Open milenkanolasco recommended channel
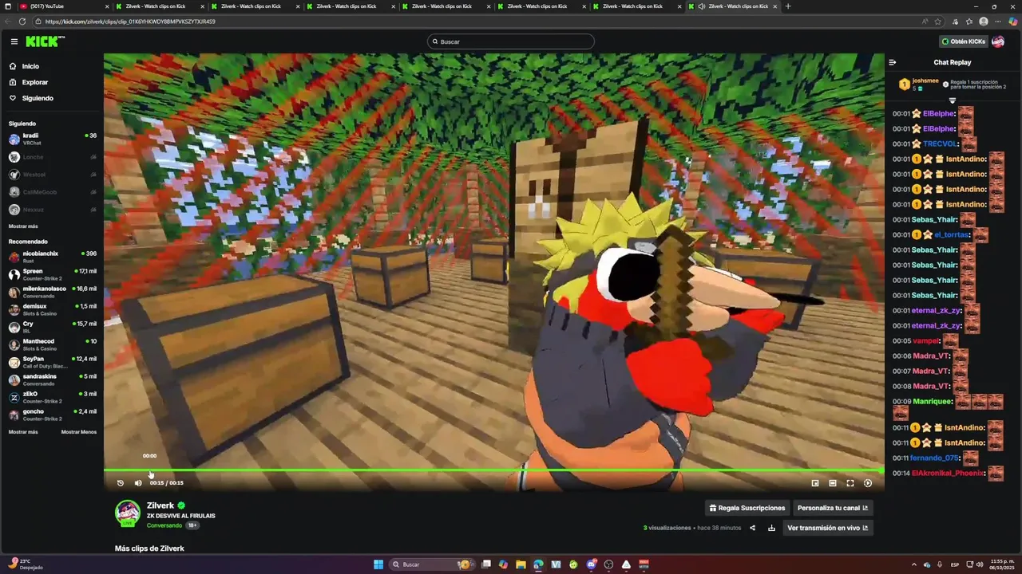This screenshot has width=1022, height=574. click(52, 292)
